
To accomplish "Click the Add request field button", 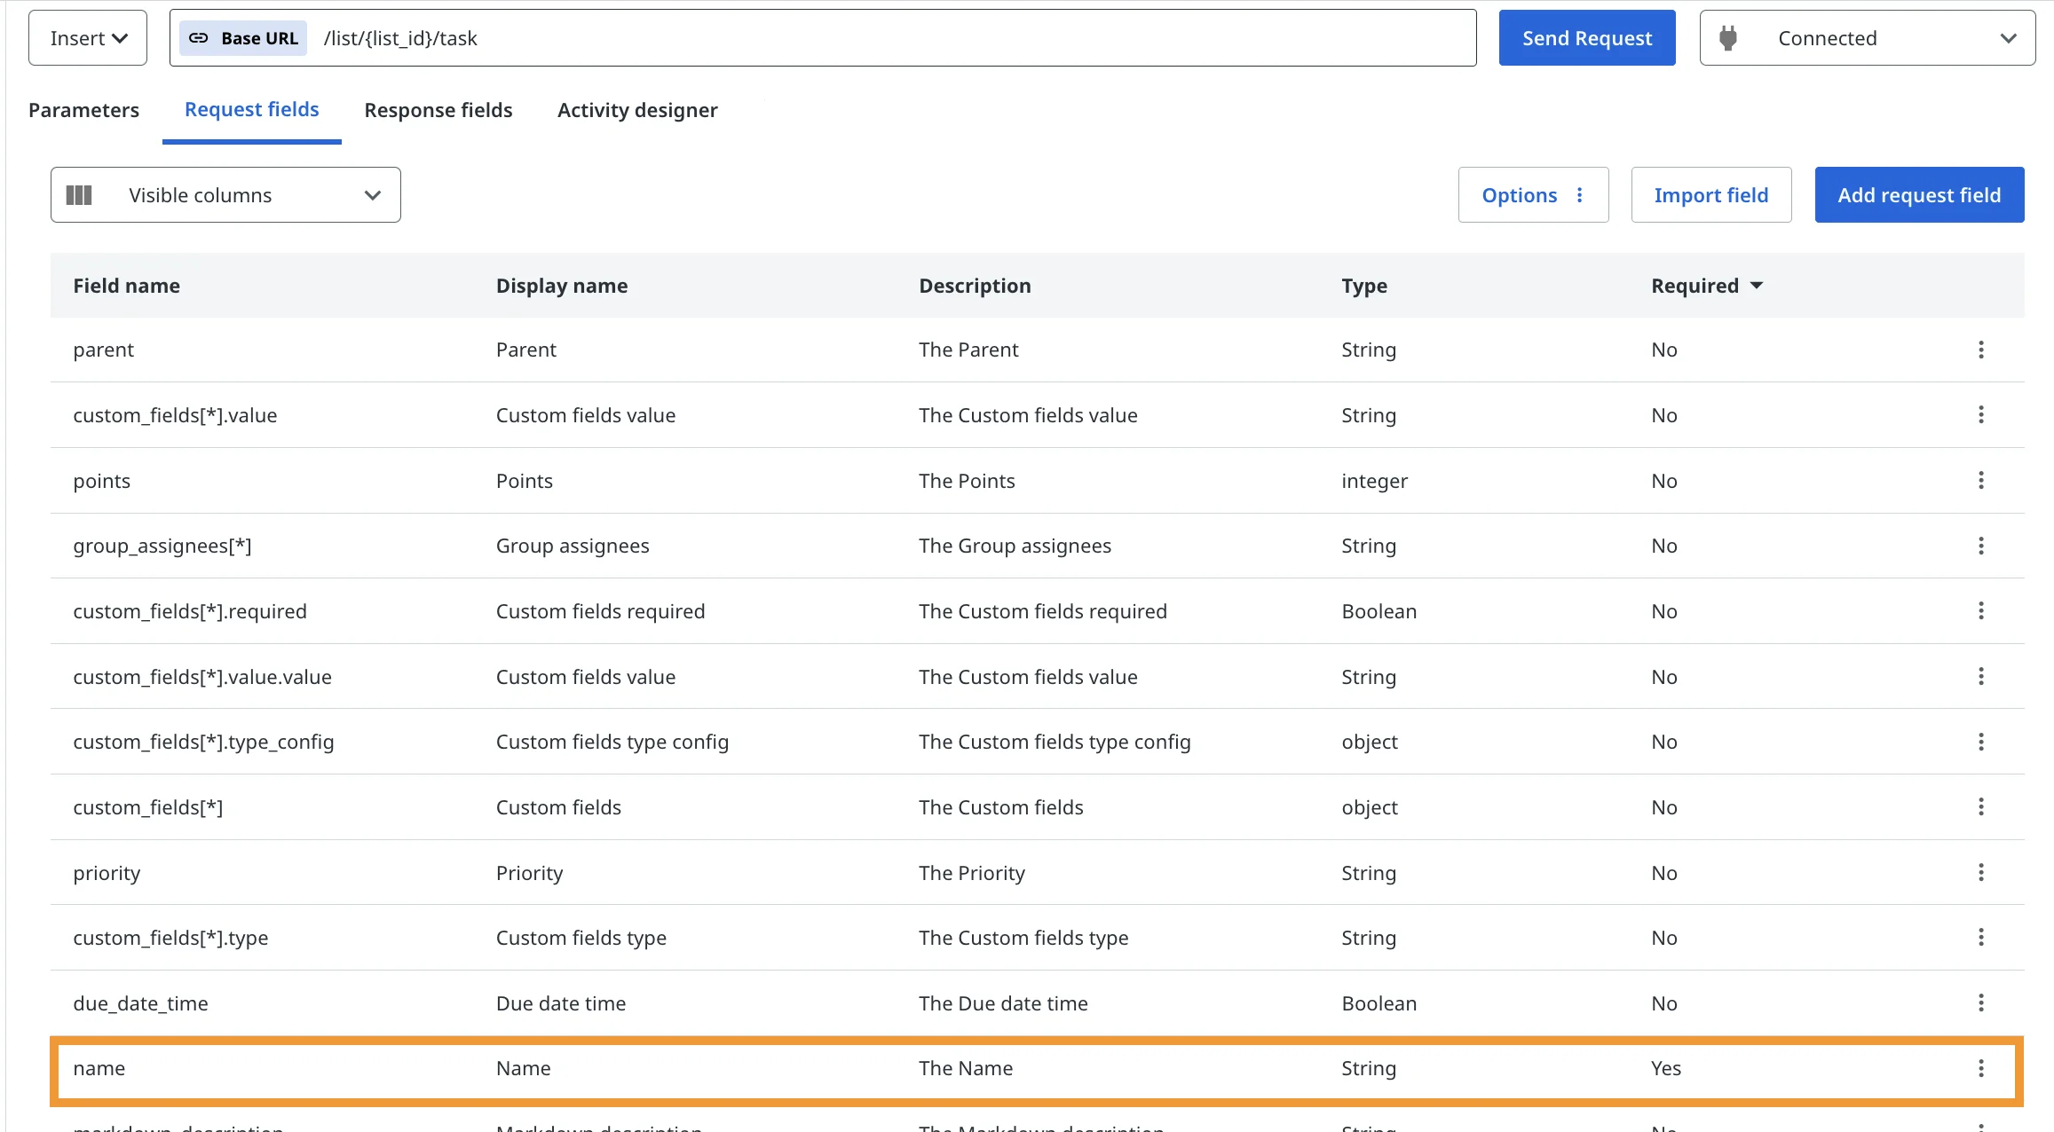I will (x=1918, y=195).
